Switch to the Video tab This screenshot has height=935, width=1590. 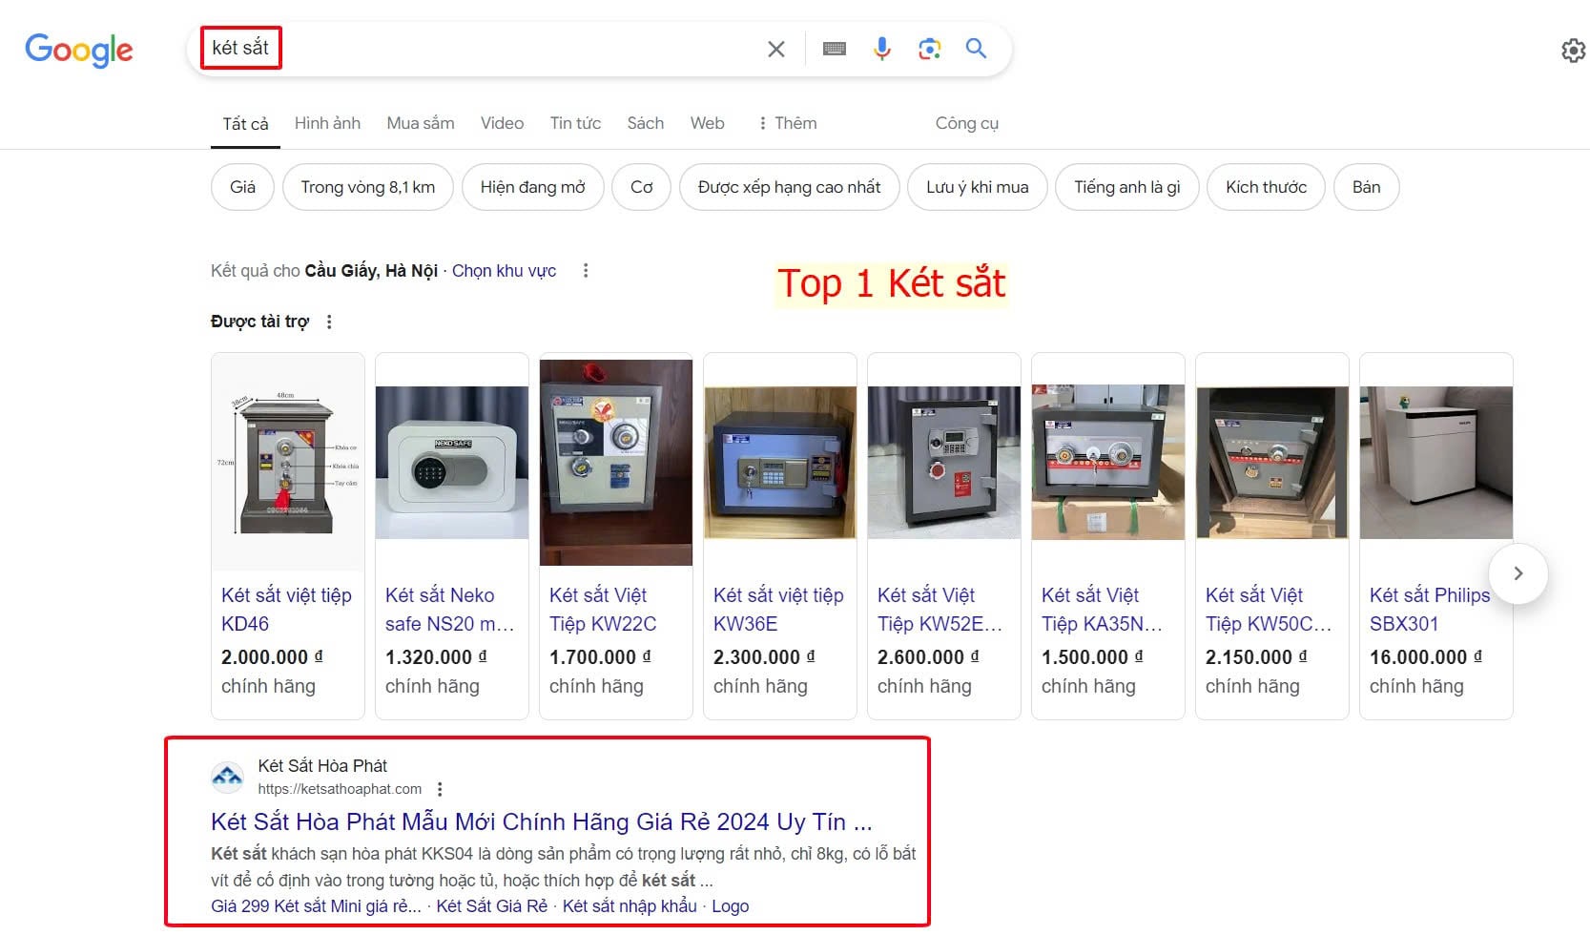(502, 123)
